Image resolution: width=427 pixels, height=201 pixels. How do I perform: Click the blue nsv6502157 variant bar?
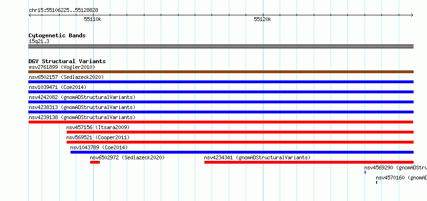tap(221, 82)
